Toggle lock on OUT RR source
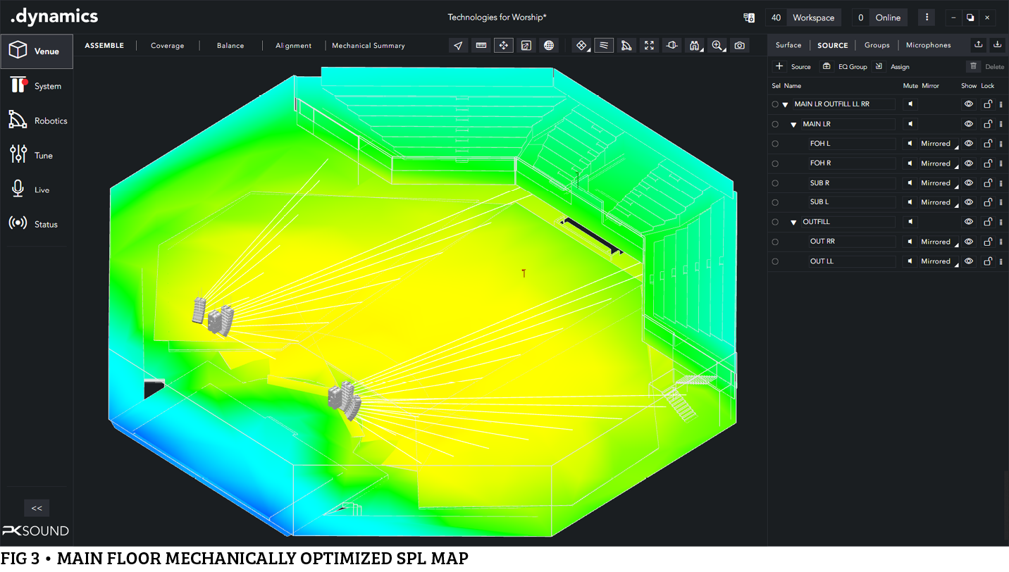The width and height of the screenshot is (1009, 572). point(988,242)
